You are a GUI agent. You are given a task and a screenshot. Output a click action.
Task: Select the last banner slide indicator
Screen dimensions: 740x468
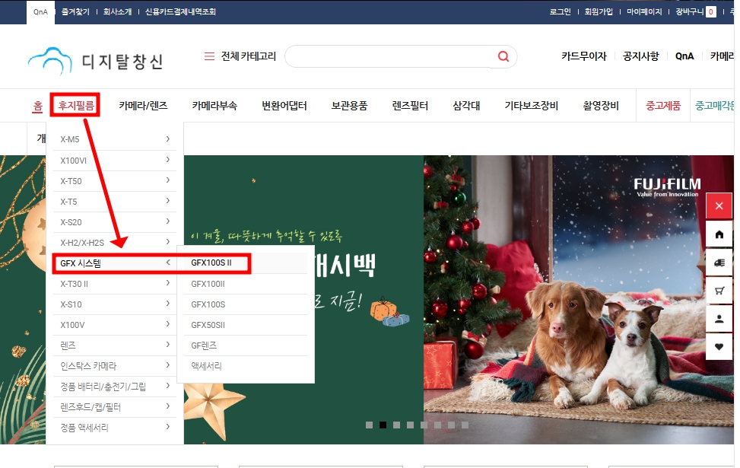[465, 425]
